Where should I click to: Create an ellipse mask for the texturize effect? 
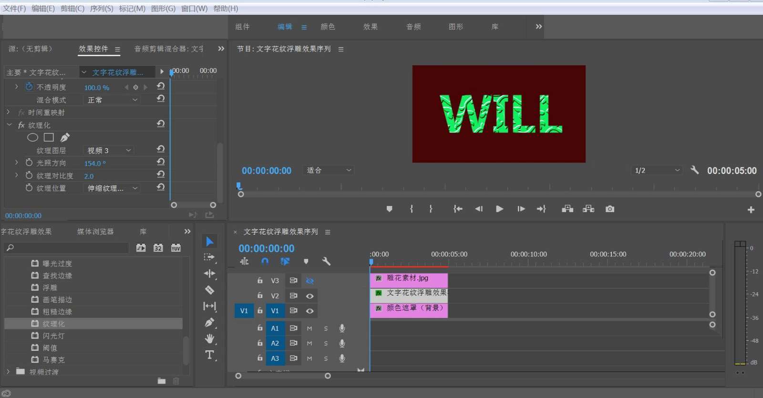coord(32,138)
